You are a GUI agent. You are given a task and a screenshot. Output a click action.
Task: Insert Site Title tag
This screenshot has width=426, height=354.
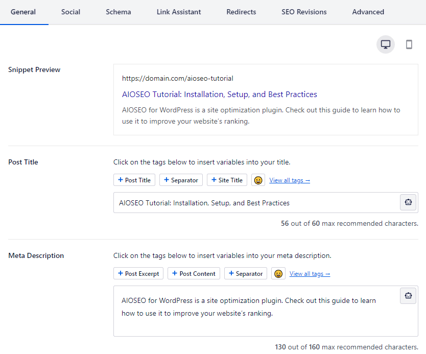pos(227,180)
